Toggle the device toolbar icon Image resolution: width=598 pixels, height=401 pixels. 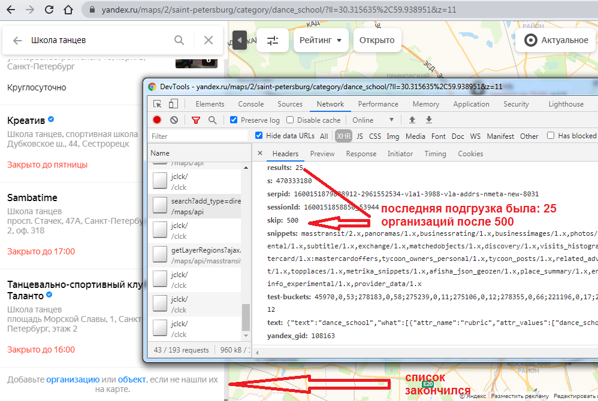tap(174, 104)
